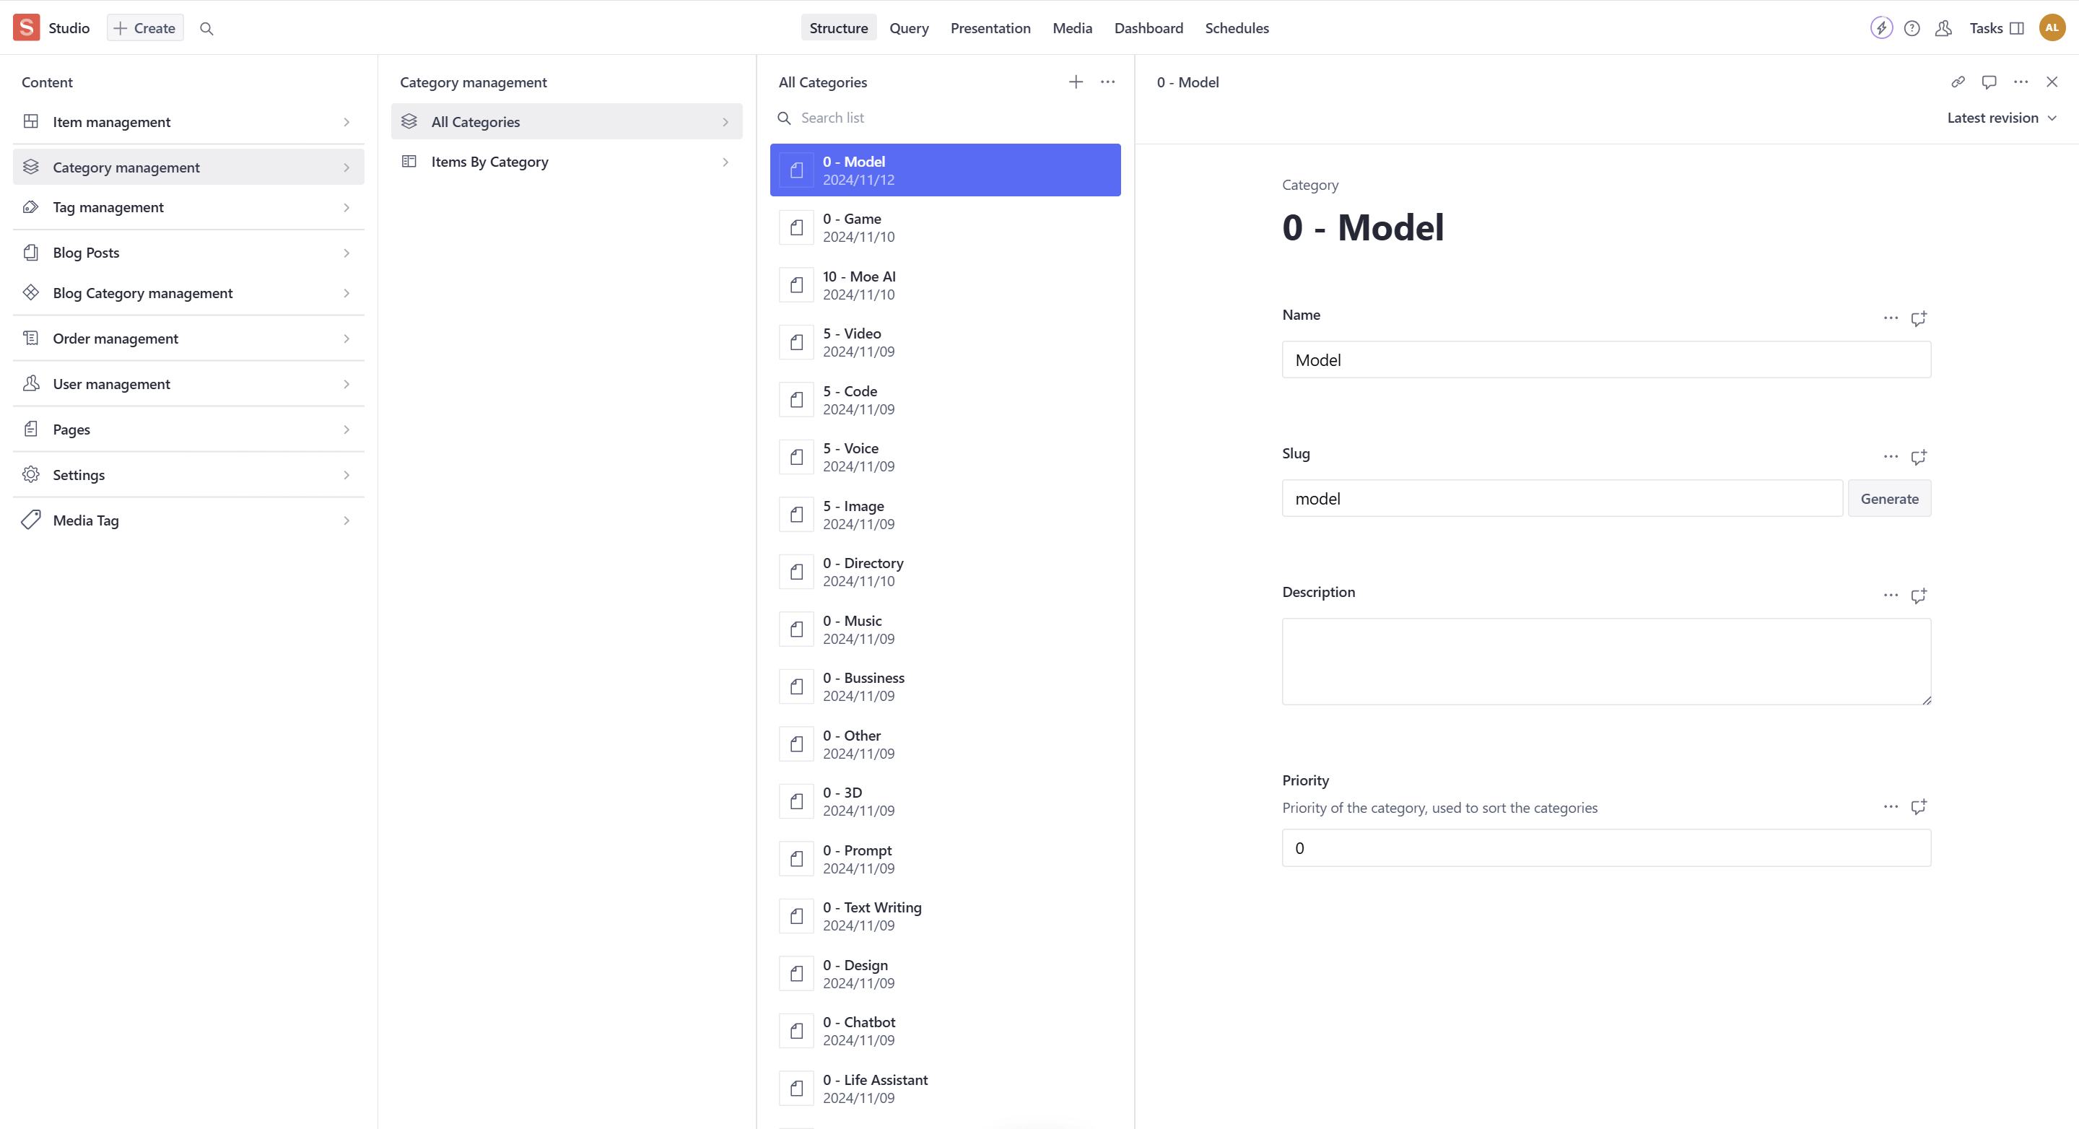The height and width of the screenshot is (1129, 2079).
Task: Expand Tag management section
Action: tap(189, 207)
